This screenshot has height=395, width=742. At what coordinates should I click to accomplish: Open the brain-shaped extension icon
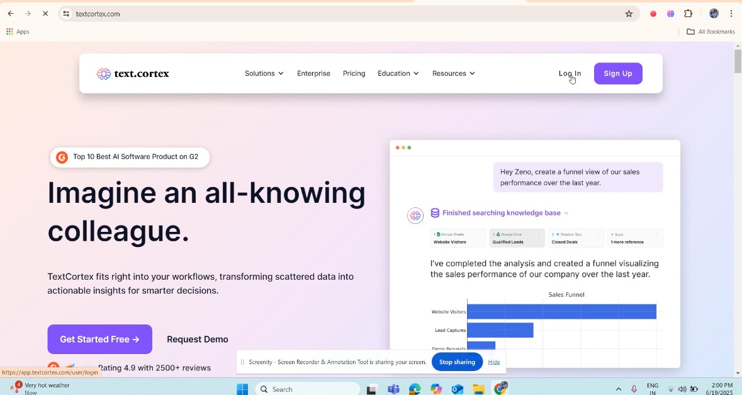670,14
